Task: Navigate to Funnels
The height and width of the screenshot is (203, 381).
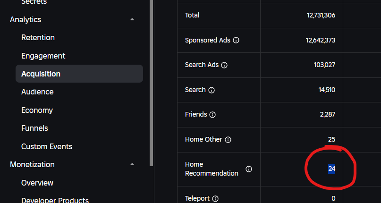Action: tap(34, 128)
